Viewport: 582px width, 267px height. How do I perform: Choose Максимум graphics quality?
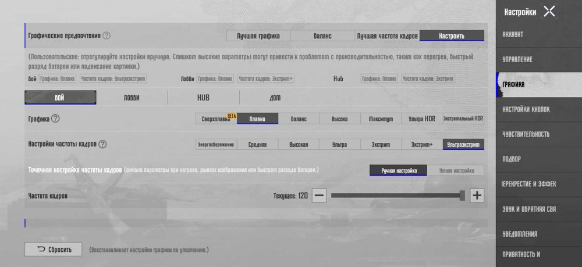(x=381, y=119)
